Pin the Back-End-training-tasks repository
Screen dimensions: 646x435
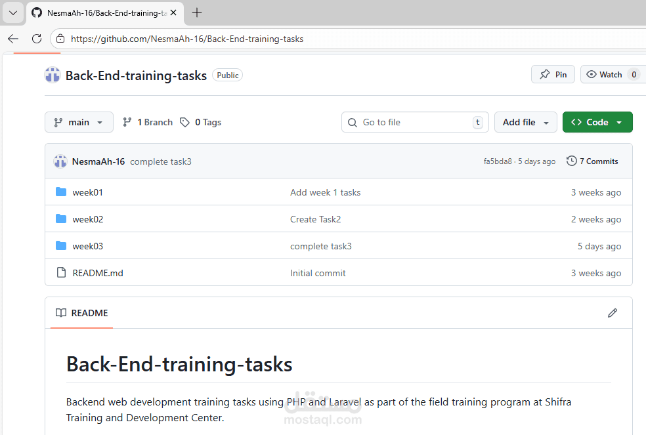point(553,74)
